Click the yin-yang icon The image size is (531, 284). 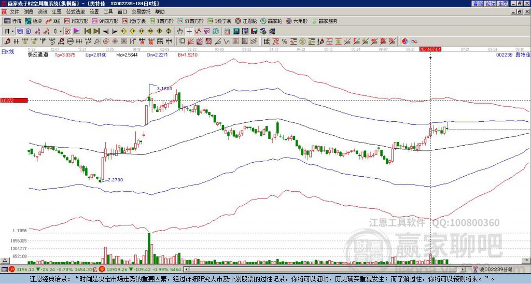pyautogui.click(x=405, y=41)
